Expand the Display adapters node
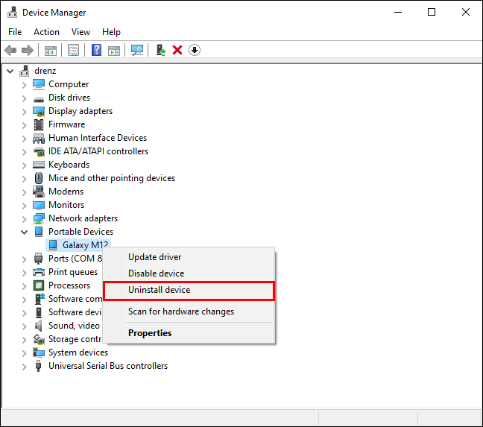 (25, 112)
